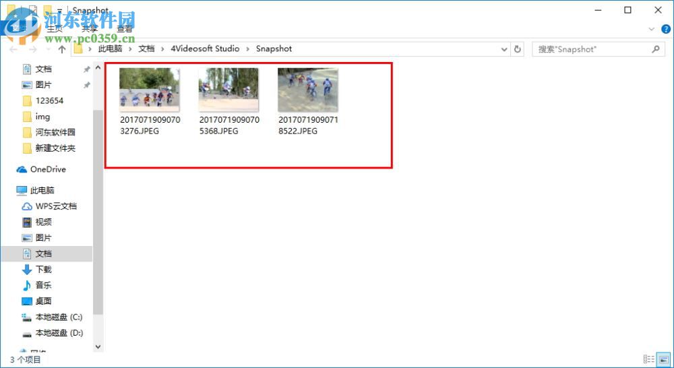
Task: Open the 河东软件园 folder in sidebar
Action: pyautogui.click(x=55, y=132)
